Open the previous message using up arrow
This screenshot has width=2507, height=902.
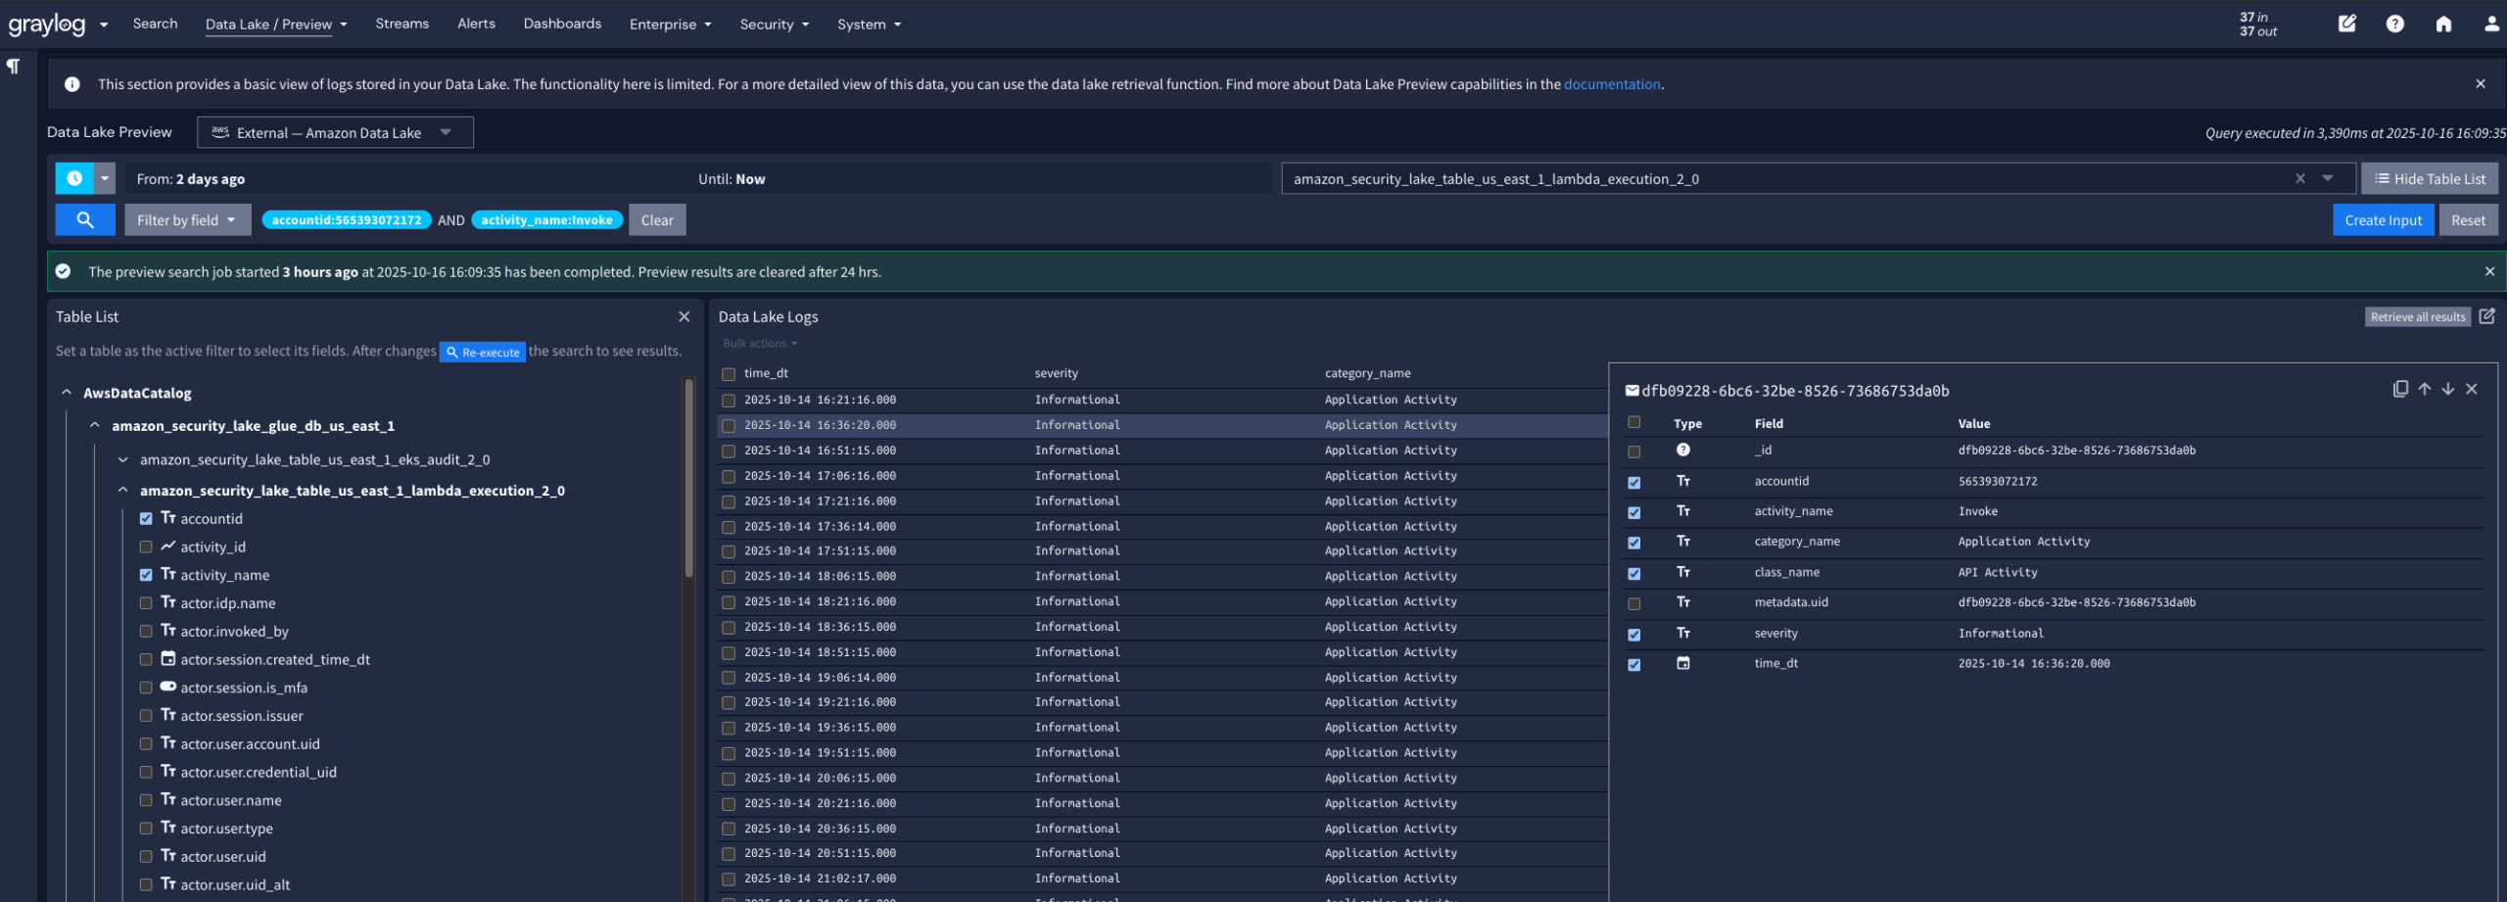pos(2425,389)
